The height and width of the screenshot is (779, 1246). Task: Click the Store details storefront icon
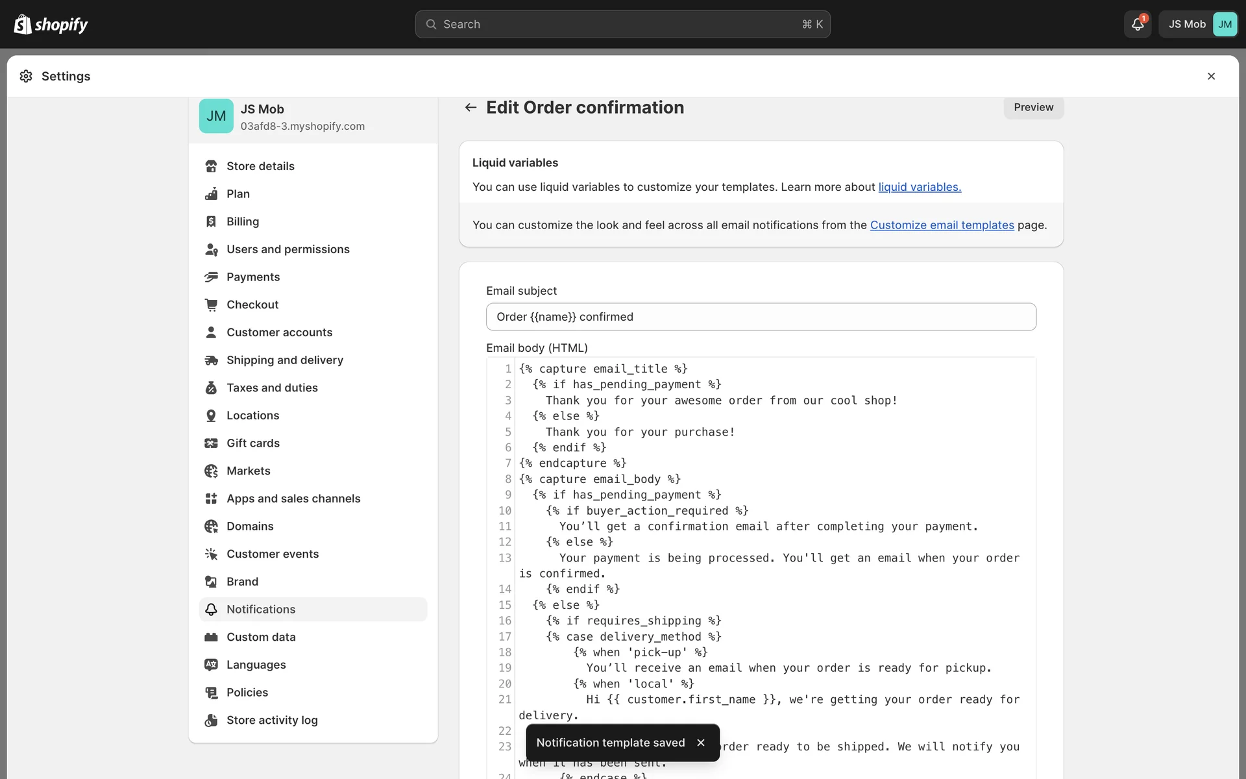[x=211, y=166]
